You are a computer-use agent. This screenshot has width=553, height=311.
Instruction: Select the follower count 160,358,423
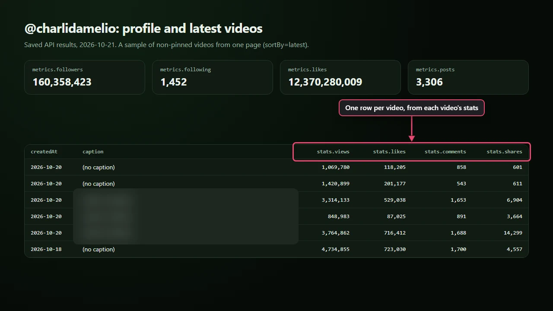pos(62,82)
